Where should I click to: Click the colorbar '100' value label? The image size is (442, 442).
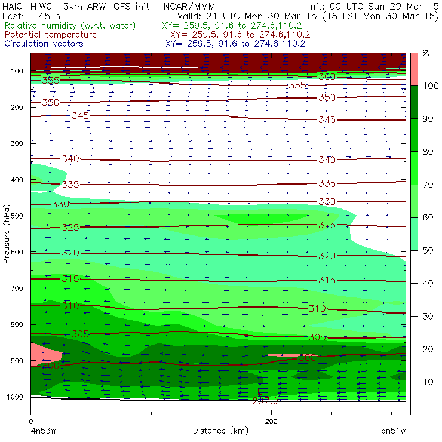click(431, 85)
